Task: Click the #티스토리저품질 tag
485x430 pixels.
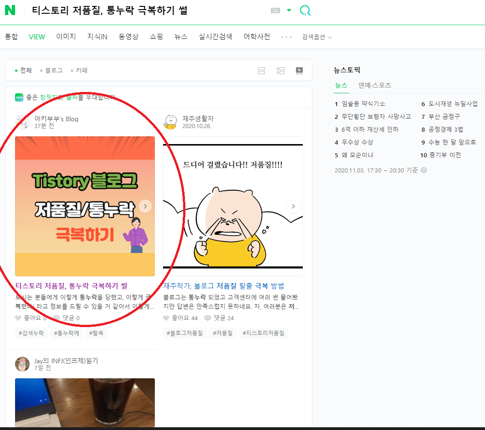Action: click(264, 333)
